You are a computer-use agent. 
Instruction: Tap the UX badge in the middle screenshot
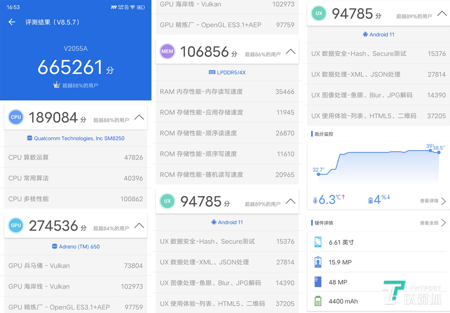(x=167, y=201)
